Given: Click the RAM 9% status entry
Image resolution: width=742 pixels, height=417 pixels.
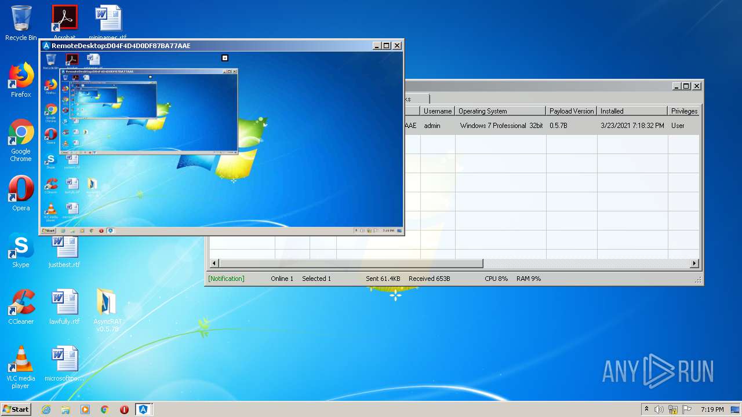Looking at the screenshot, I should tap(529, 279).
